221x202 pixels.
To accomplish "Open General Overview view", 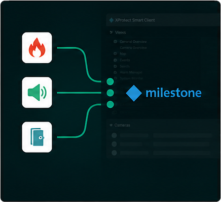I will (x=133, y=42).
